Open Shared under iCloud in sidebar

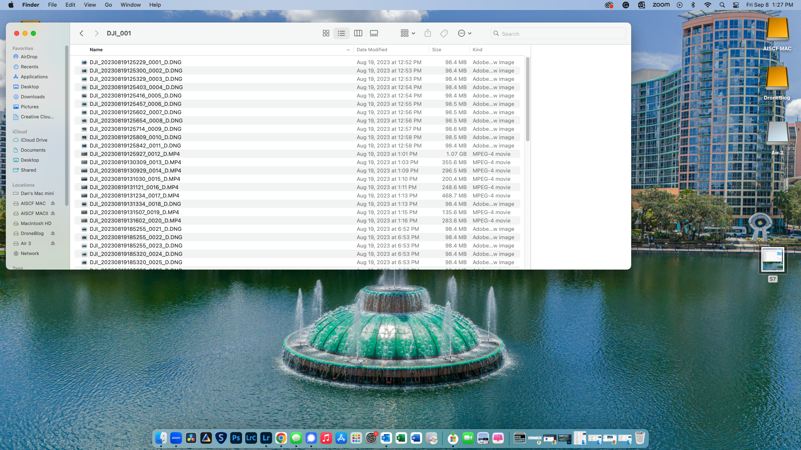tap(28, 170)
